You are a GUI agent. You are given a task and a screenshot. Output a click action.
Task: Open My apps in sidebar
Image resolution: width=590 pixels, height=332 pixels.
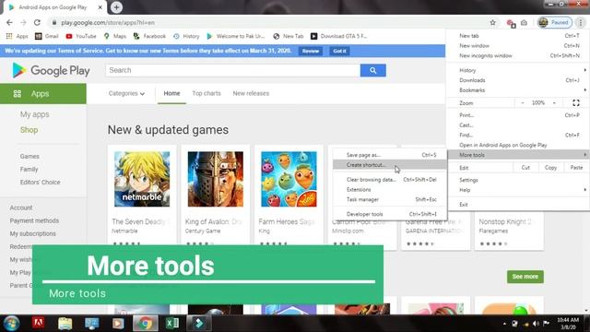35,114
